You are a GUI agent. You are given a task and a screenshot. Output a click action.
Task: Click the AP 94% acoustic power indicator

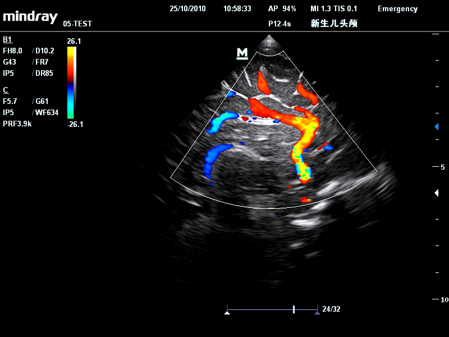click(282, 9)
